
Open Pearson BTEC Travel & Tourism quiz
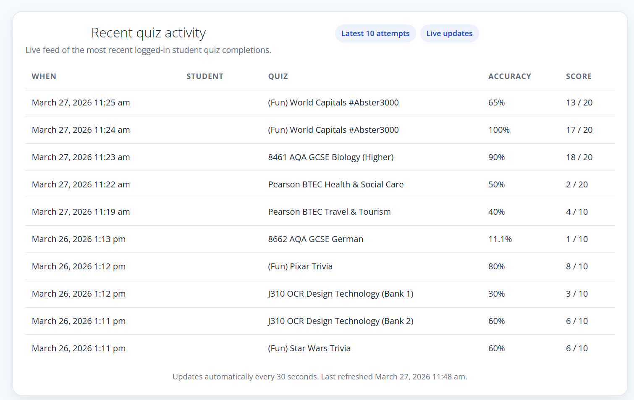[x=329, y=212]
